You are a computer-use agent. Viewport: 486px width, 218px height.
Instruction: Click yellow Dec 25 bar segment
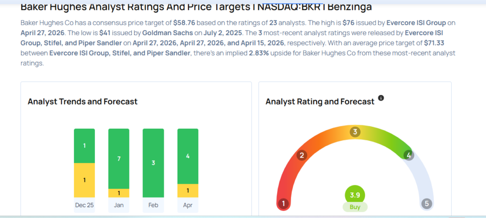[84, 180]
